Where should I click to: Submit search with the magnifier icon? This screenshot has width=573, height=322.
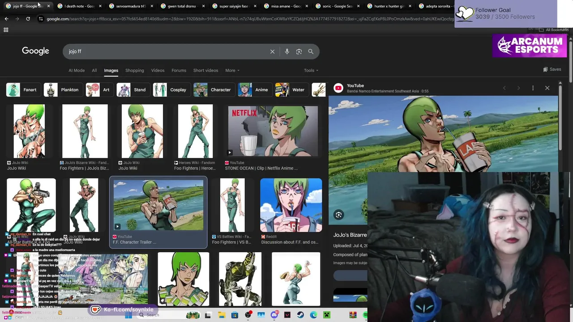[x=311, y=51]
